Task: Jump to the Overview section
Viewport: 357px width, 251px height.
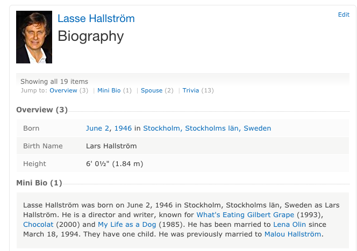Action: 63,90
